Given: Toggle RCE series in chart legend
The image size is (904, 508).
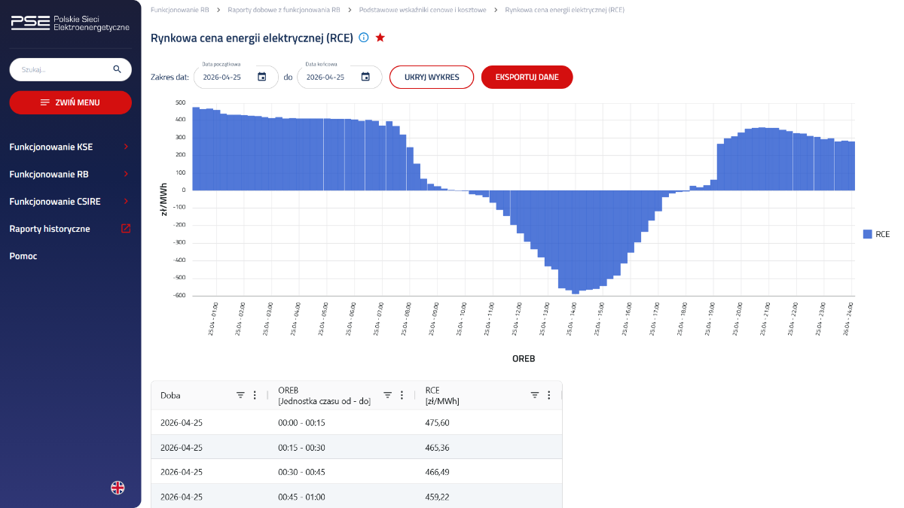Looking at the screenshot, I should click(x=876, y=234).
